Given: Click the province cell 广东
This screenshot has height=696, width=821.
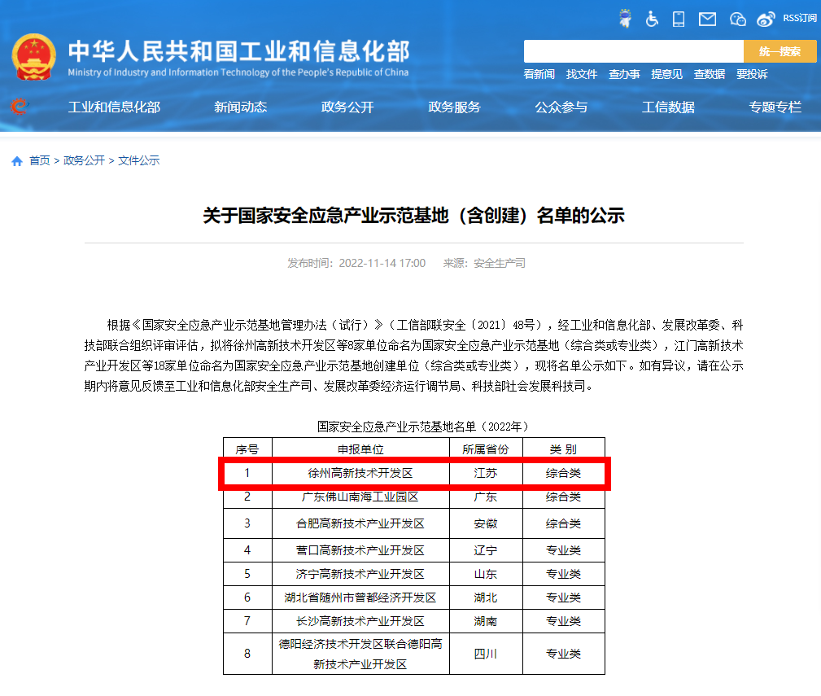Looking at the screenshot, I should 486,497.
